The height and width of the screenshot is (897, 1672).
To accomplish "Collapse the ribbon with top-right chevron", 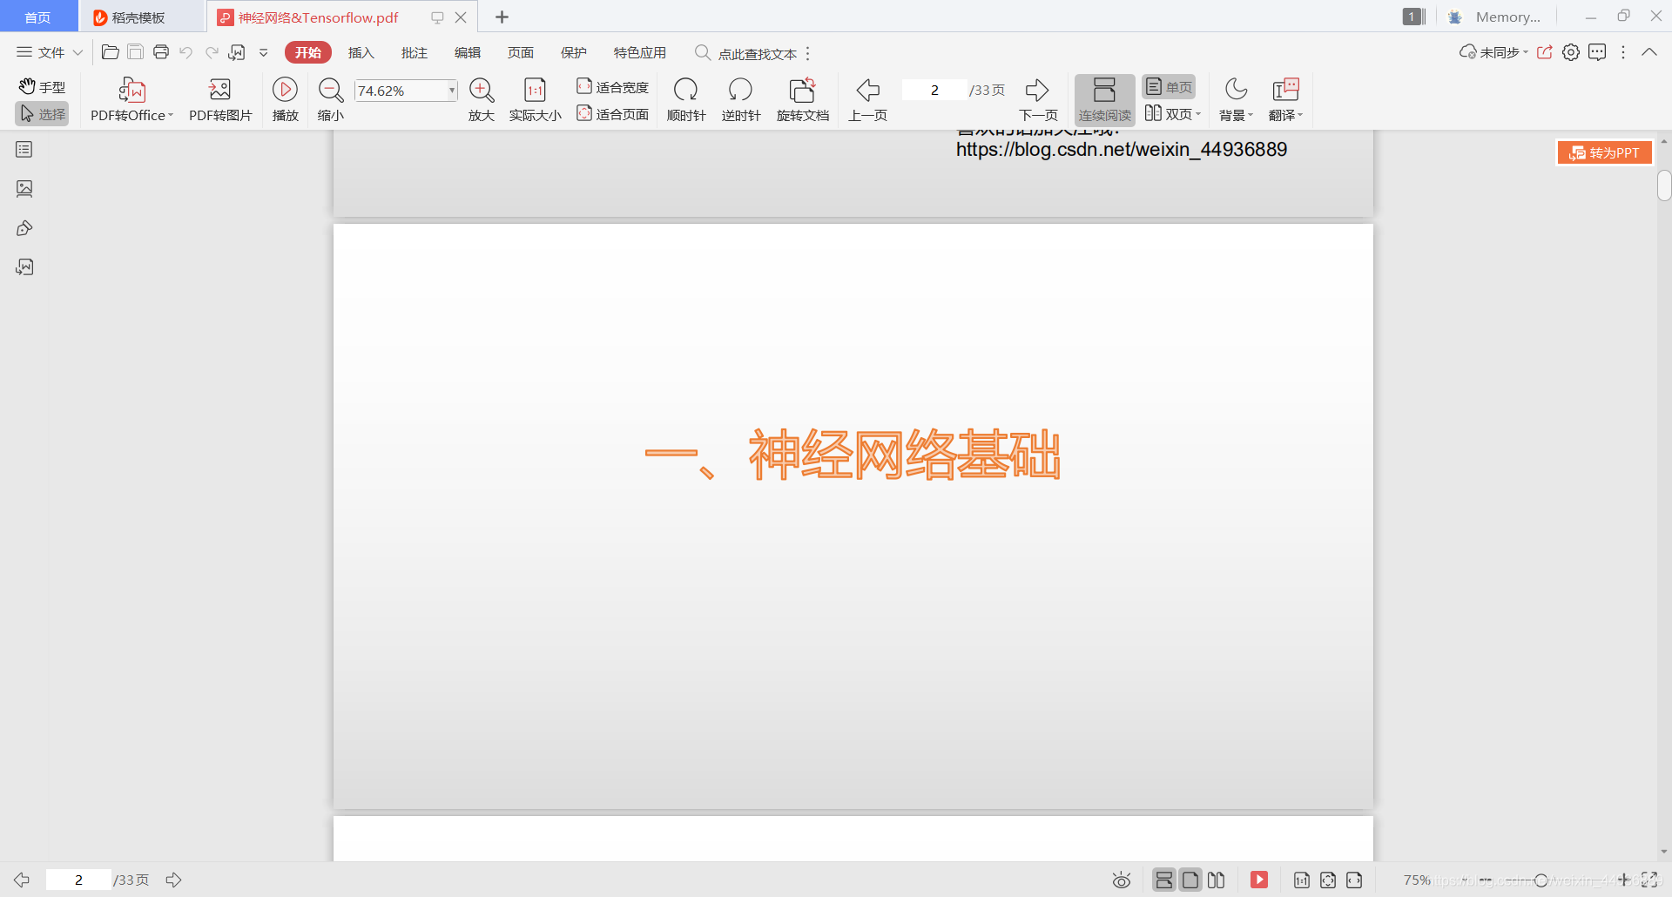I will [x=1649, y=52].
